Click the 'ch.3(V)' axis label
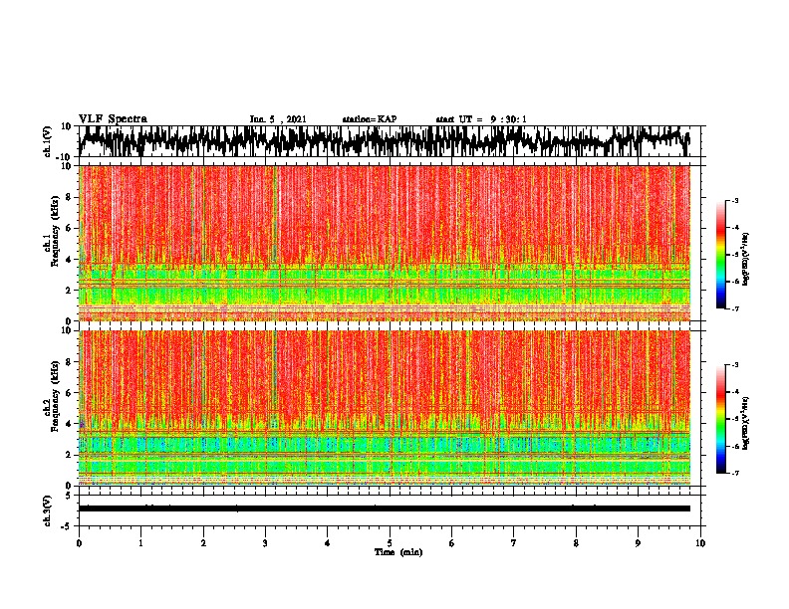This screenshot has width=789, height=609. (x=48, y=510)
